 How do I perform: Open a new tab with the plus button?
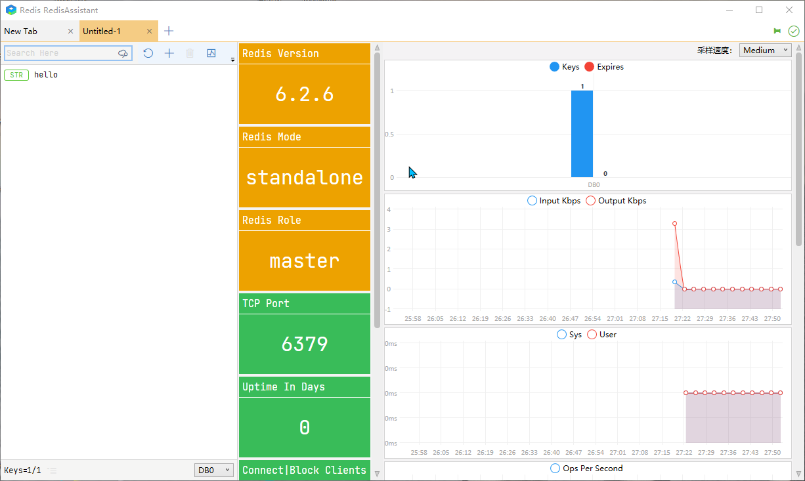tap(169, 31)
